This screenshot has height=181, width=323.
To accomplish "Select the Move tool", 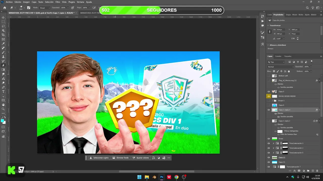I will pyautogui.click(x=3, y=17).
